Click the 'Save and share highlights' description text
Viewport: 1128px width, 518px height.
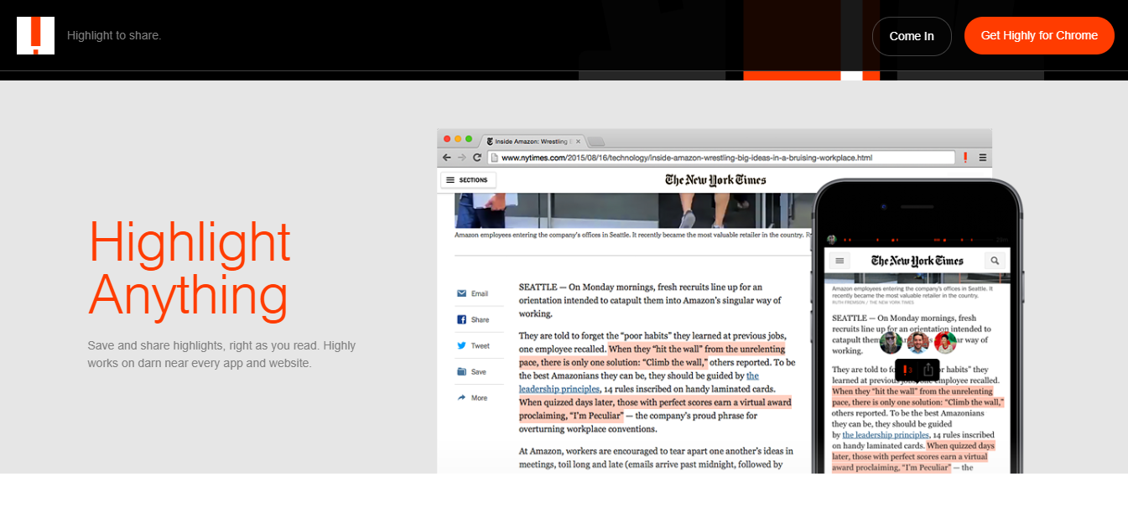click(221, 355)
